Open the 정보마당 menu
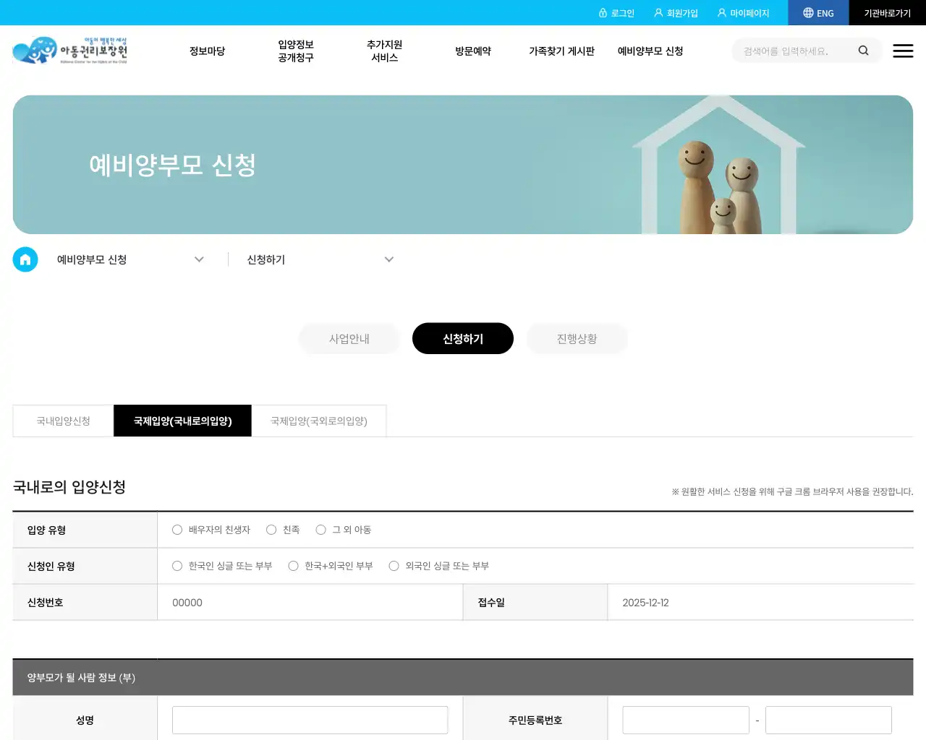The image size is (926, 740). [x=207, y=51]
